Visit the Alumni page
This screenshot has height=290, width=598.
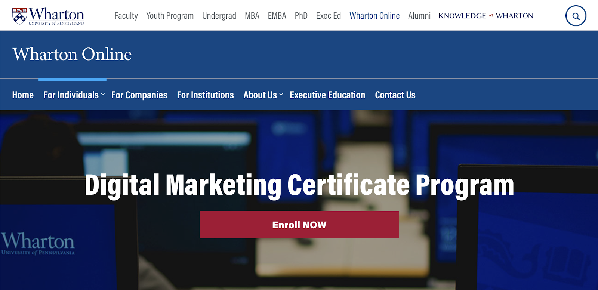(419, 16)
